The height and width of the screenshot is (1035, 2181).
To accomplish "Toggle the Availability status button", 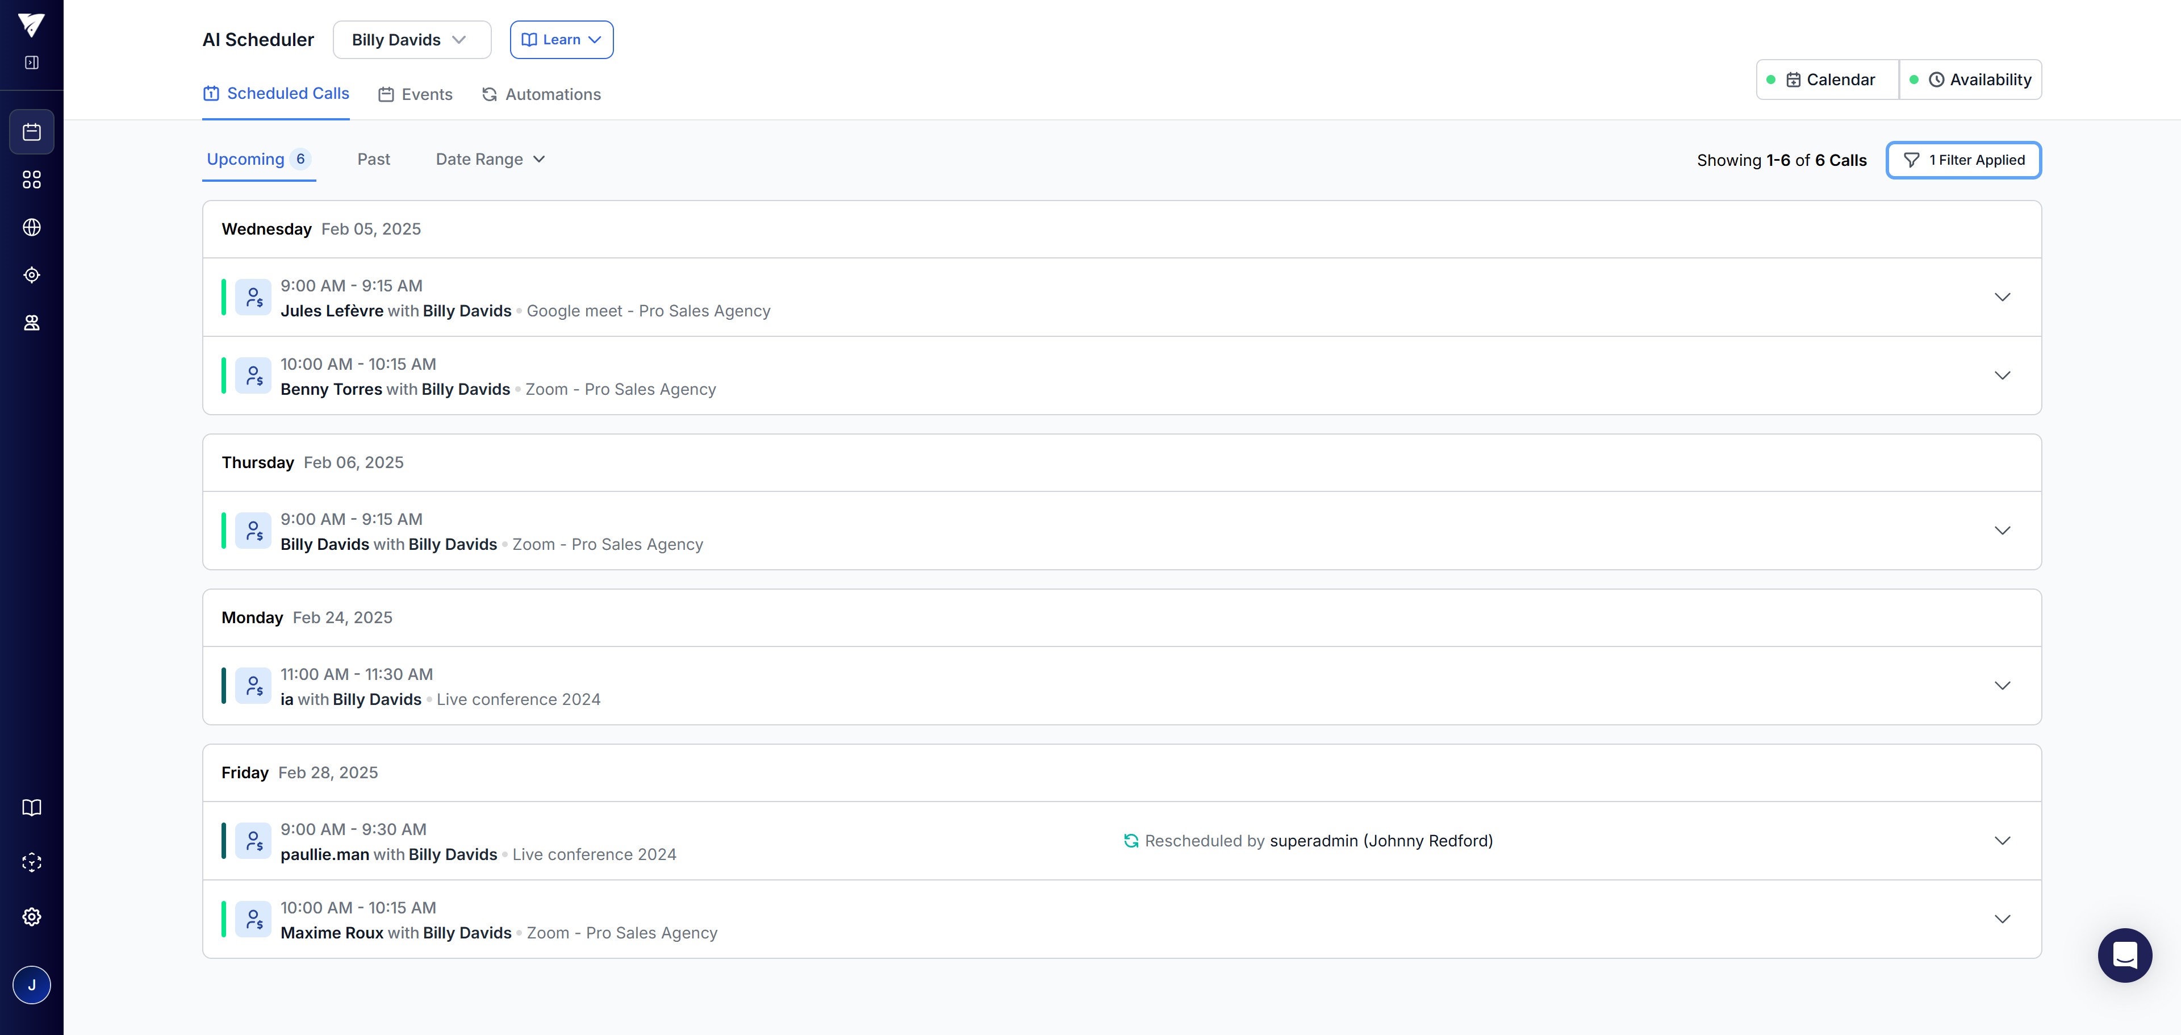I will click(1970, 80).
